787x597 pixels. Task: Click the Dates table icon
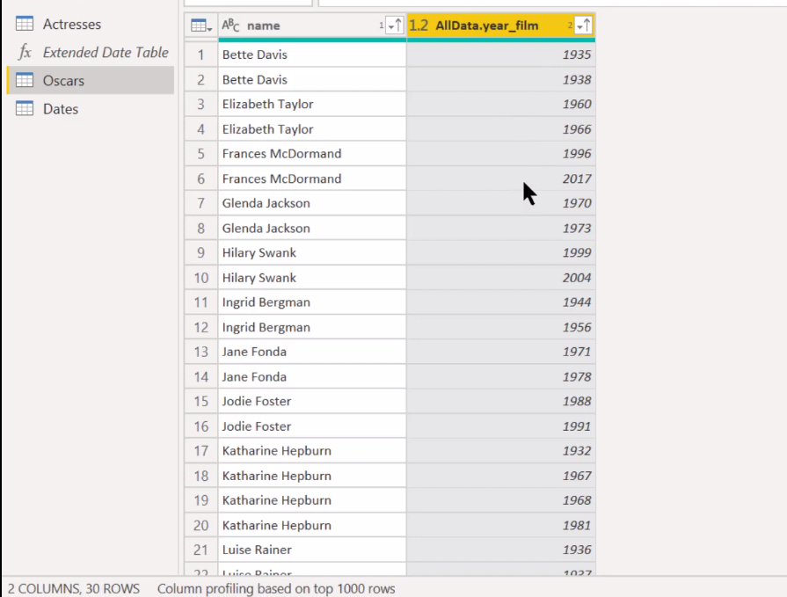pyautogui.click(x=25, y=108)
